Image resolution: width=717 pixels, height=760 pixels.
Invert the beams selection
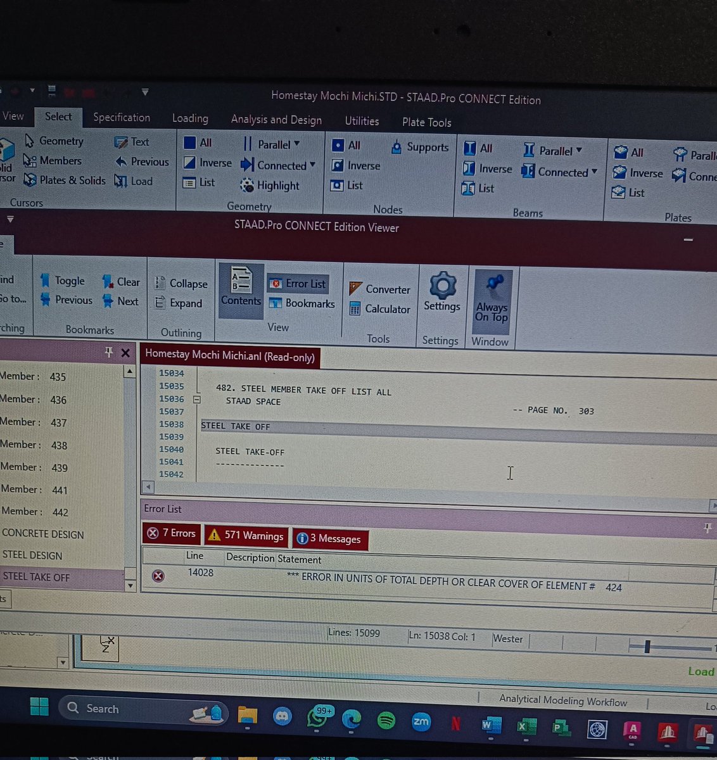(488, 169)
